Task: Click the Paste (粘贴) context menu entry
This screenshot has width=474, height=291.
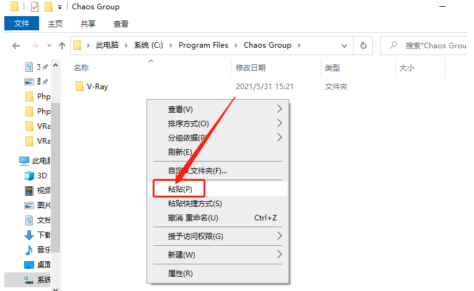Action: (x=218, y=189)
